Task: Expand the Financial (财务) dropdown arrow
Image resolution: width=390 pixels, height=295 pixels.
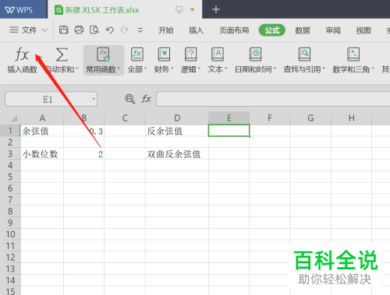Action: [x=172, y=68]
